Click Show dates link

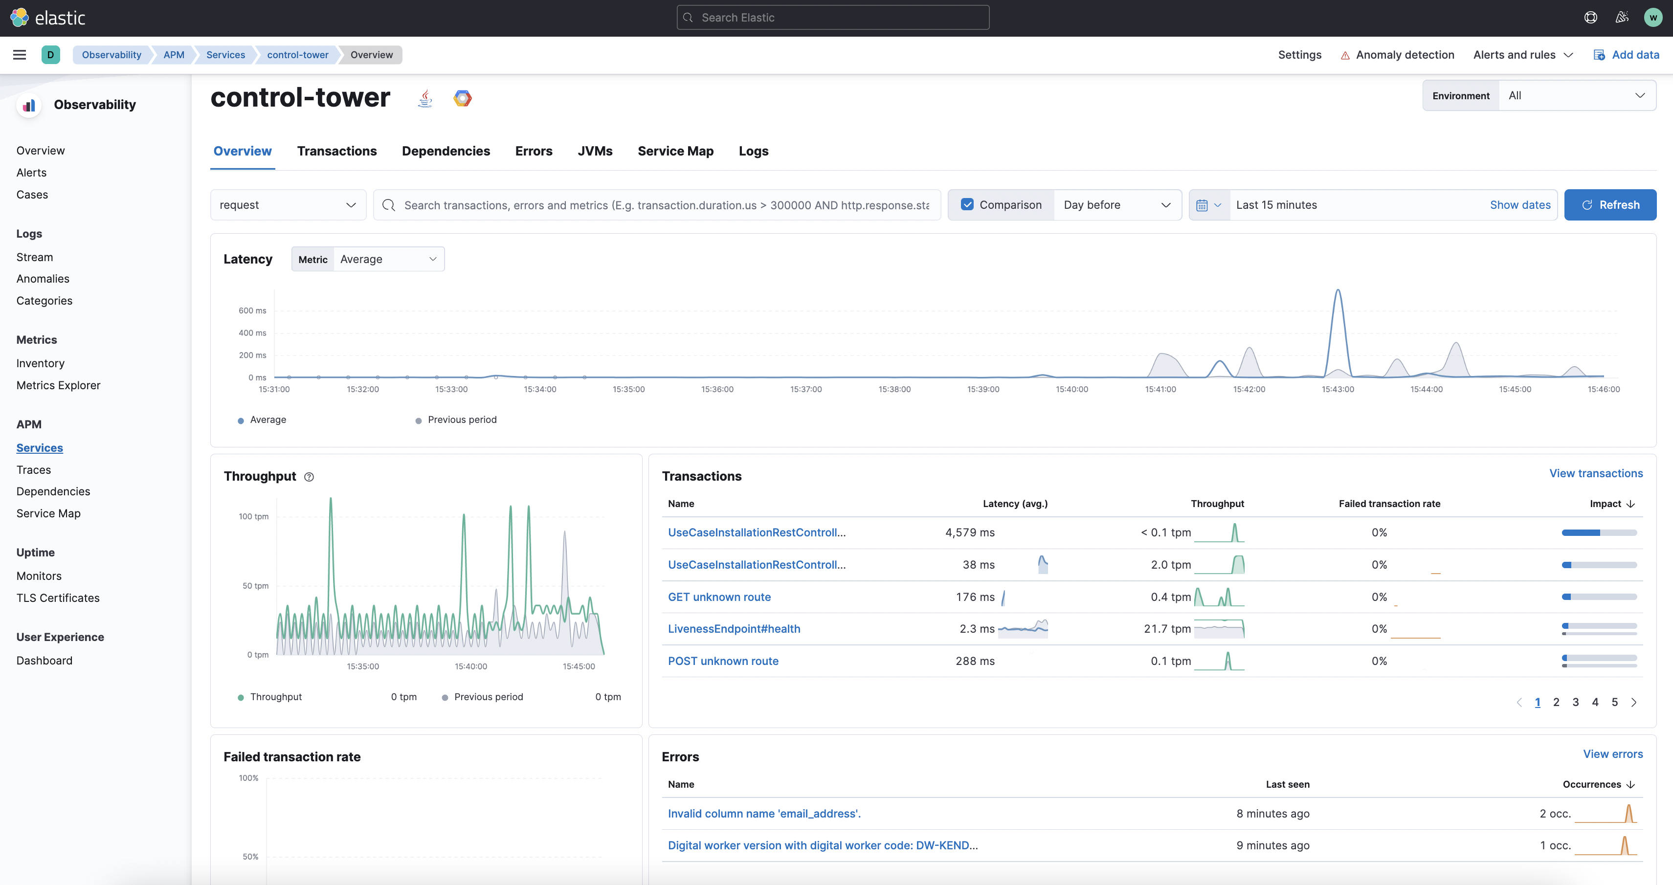click(1520, 205)
